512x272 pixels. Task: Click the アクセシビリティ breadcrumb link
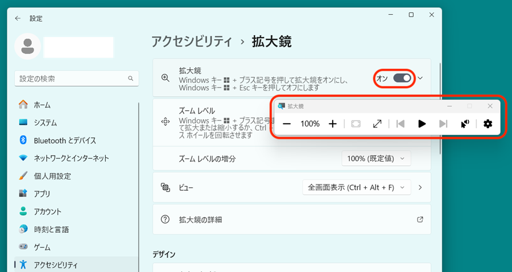(191, 41)
